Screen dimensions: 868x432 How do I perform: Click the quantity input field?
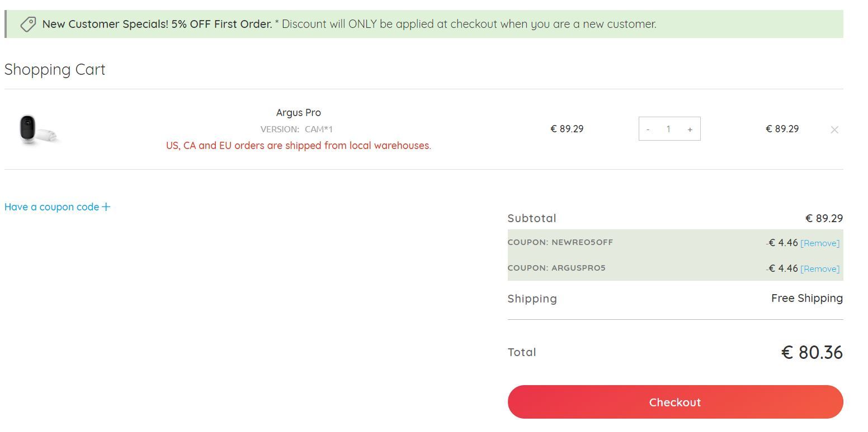click(x=668, y=129)
